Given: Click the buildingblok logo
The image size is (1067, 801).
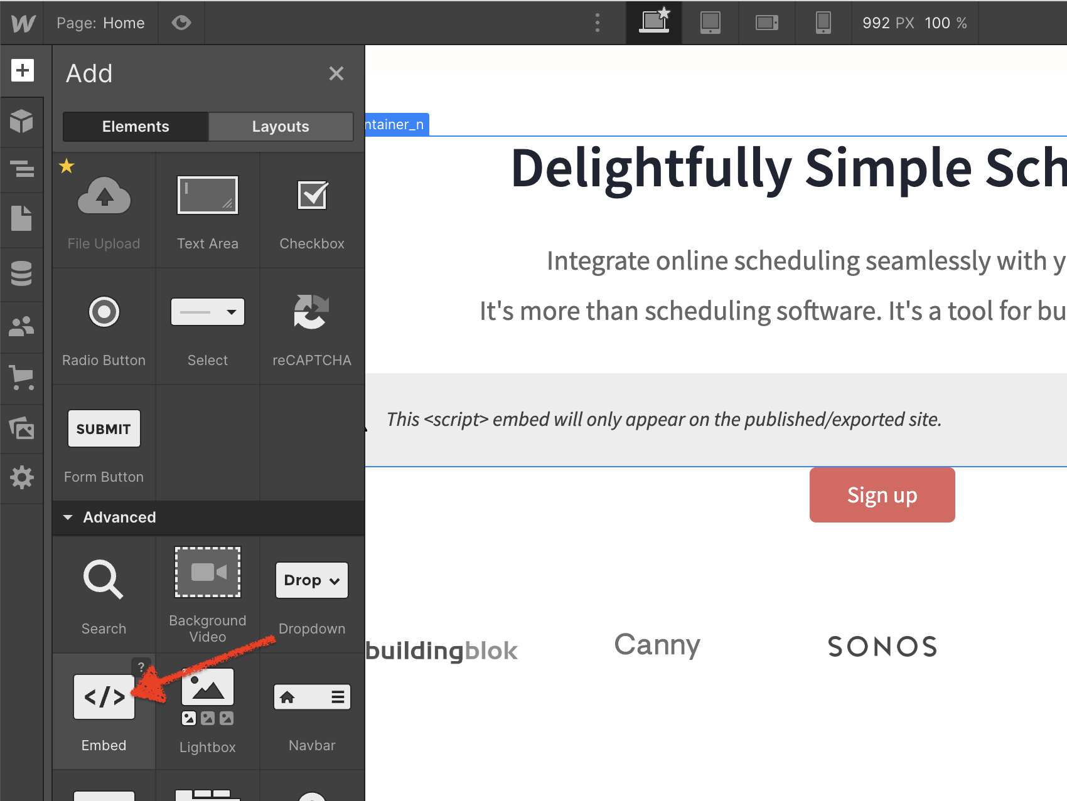Looking at the screenshot, I should pyautogui.click(x=442, y=650).
